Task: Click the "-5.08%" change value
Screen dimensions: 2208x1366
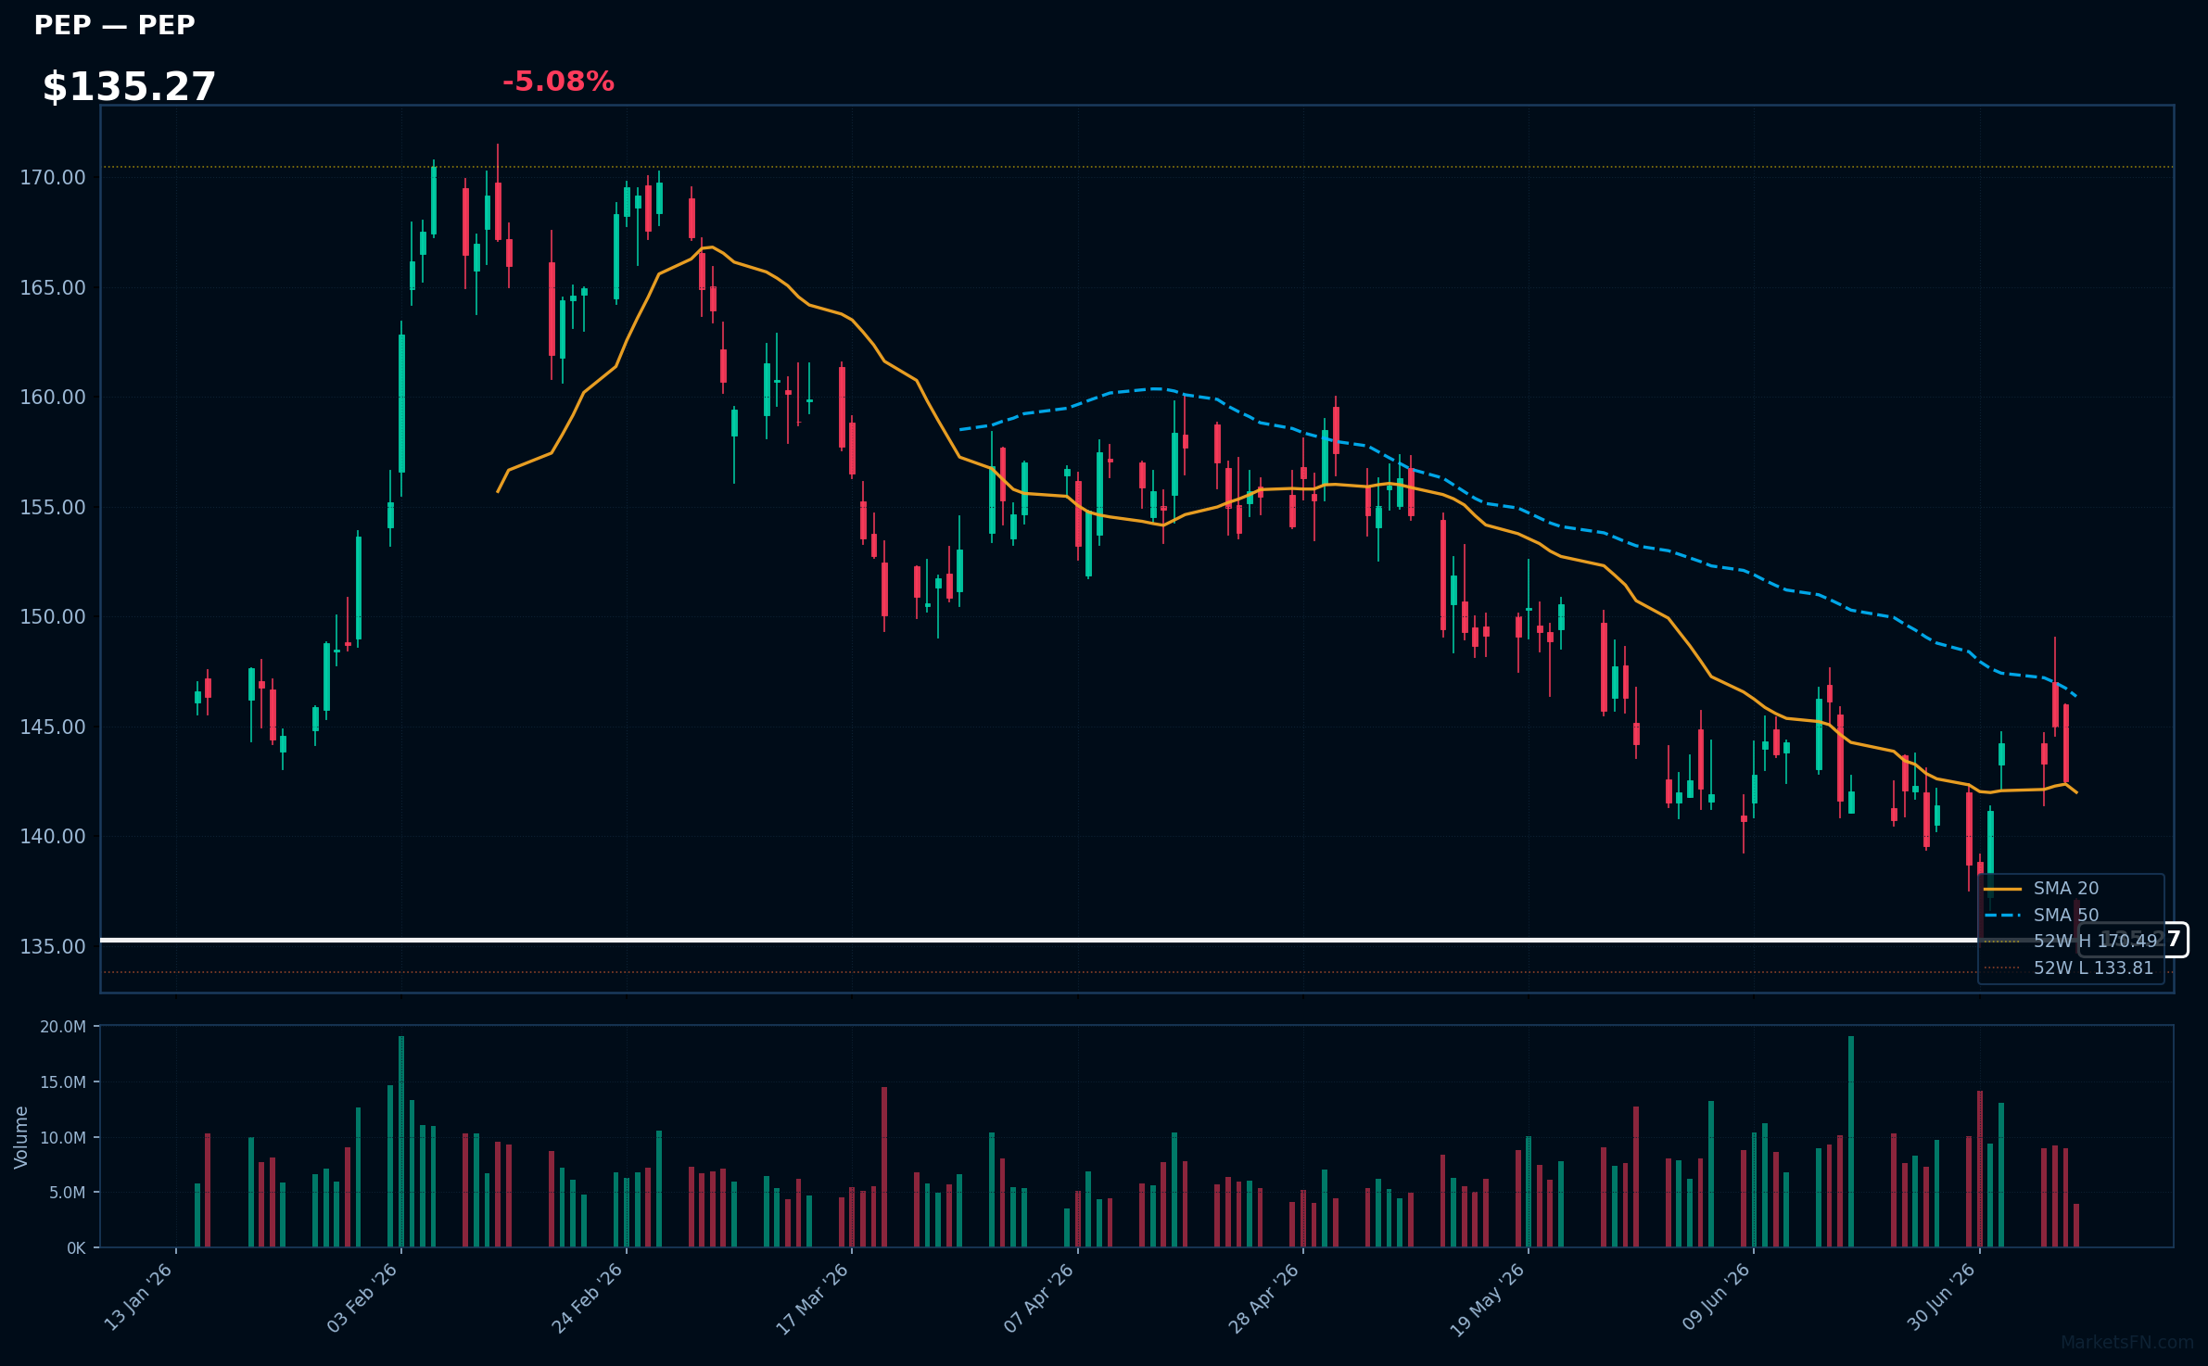Action: [558, 82]
